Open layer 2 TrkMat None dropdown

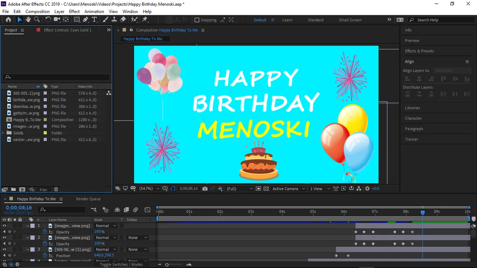[137, 237]
